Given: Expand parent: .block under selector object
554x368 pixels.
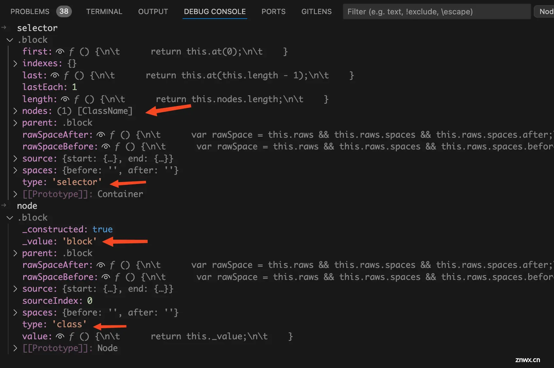Looking at the screenshot, I should 15,123.
